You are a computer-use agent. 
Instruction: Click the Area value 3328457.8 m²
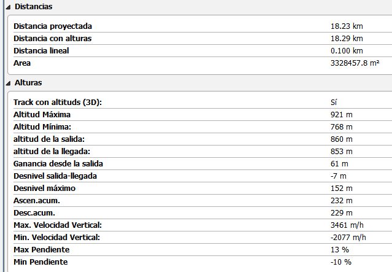(355, 63)
